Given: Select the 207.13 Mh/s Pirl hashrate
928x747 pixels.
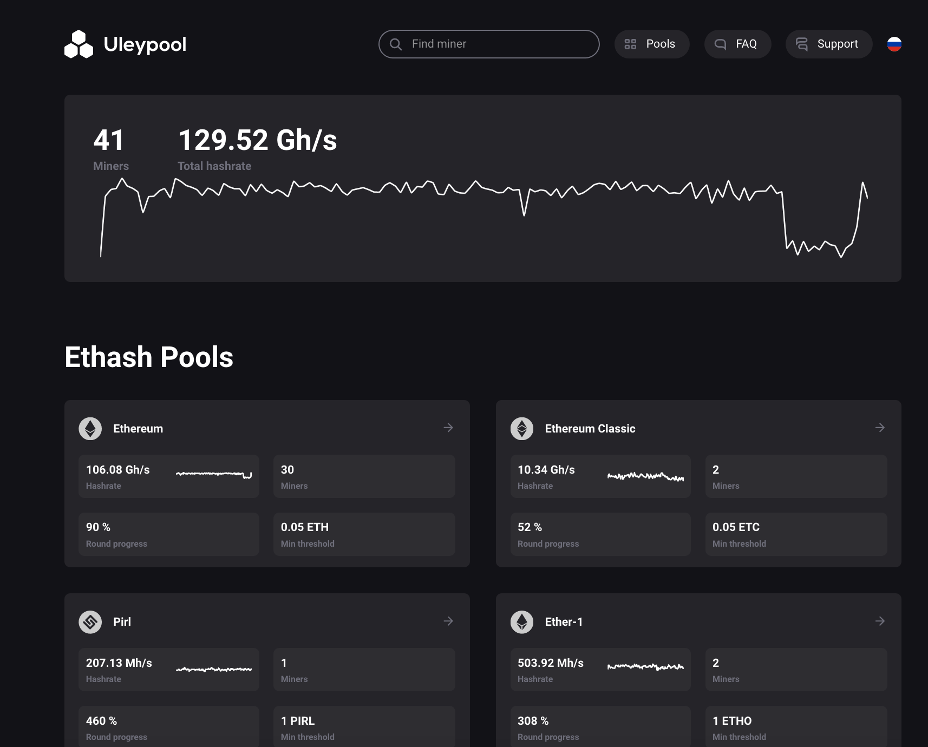Looking at the screenshot, I should (119, 663).
